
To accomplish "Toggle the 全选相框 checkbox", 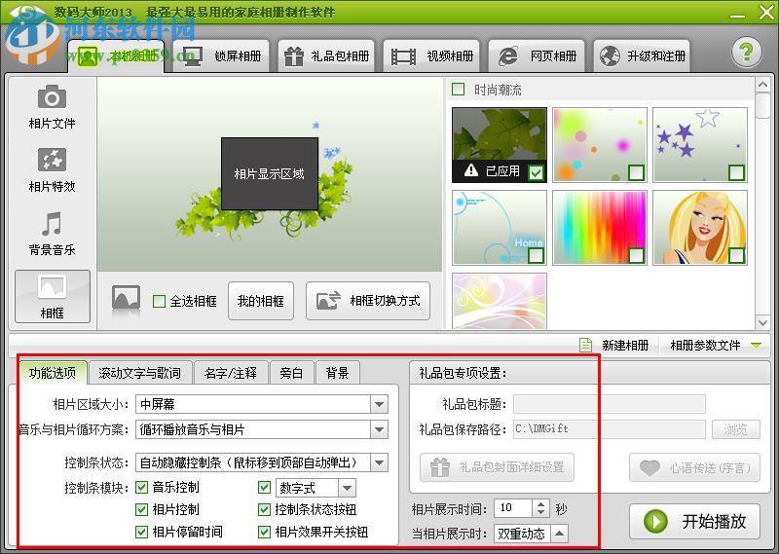I will tap(159, 301).
